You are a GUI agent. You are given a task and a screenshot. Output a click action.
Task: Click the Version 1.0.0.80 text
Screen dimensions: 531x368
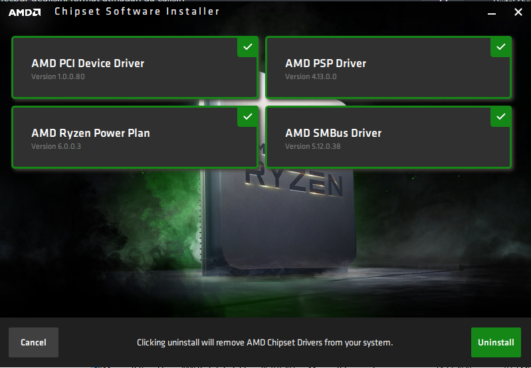pos(58,76)
